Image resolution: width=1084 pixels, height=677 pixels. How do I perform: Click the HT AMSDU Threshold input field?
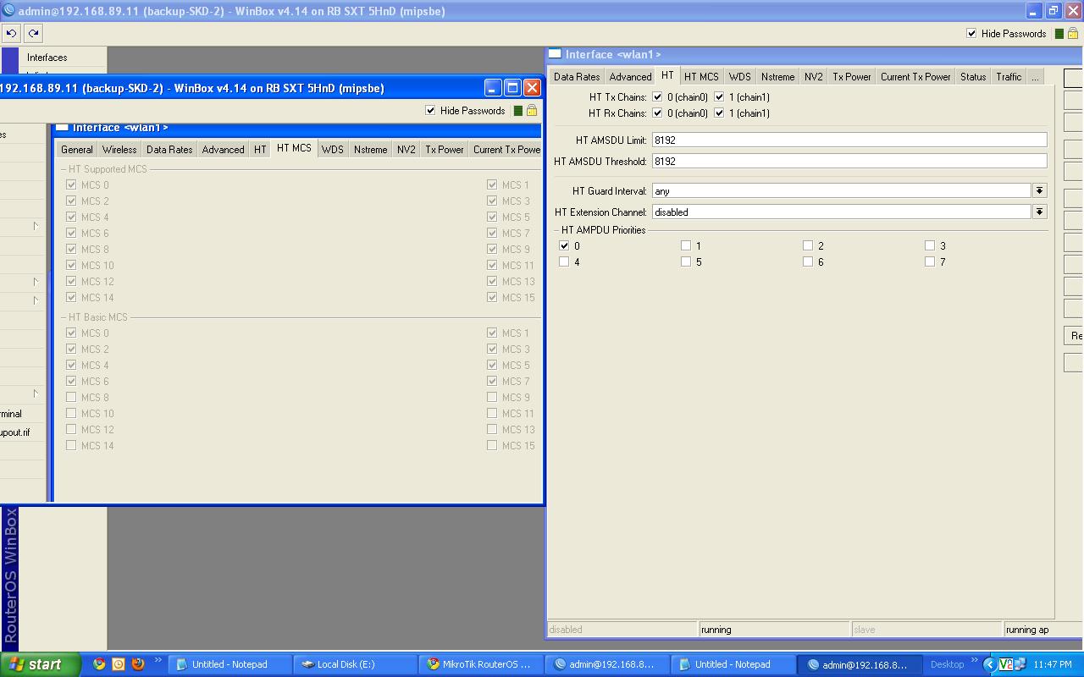pos(849,161)
